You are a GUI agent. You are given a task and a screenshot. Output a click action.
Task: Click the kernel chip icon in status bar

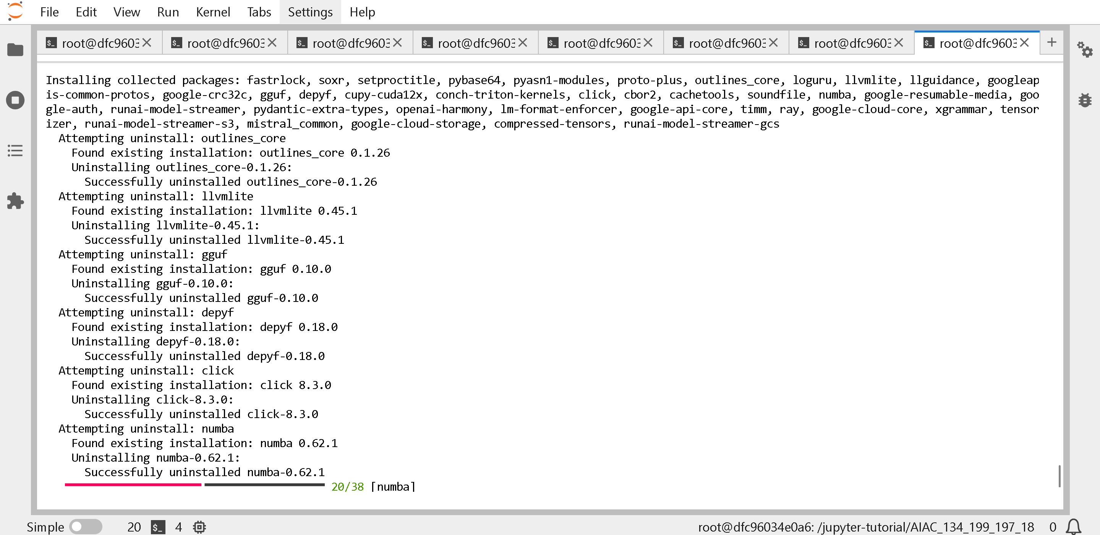tap(199, 527)
